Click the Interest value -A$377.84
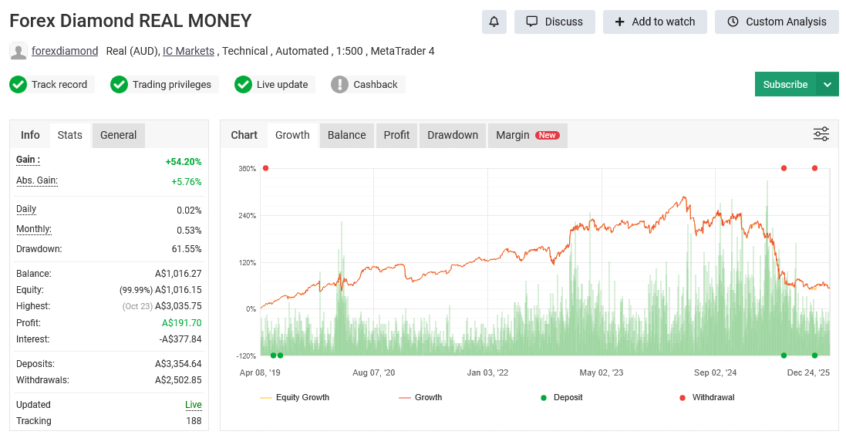The height and width of the screenshot is (438, 846). click(180, 339)
